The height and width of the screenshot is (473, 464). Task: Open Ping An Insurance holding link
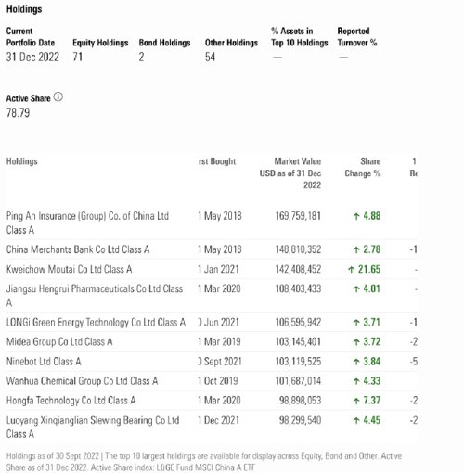click(x=87, y=223)
